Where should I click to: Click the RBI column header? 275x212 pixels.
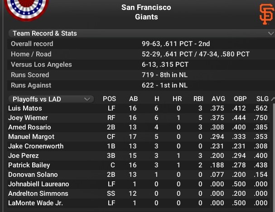(x=198, y=99)
